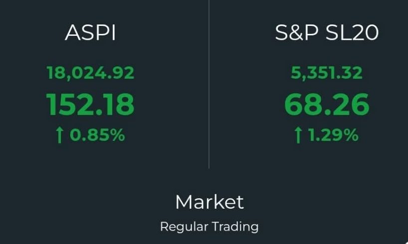Open the ASPI index heading
This screenshot has height=244, width=408.
[x=90, y=33]
